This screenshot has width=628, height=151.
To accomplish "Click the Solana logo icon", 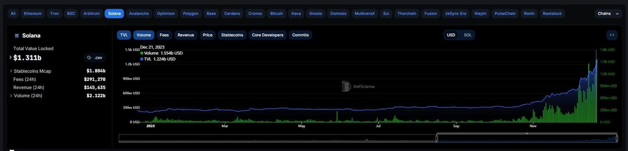I will pyautogui.click(x=17, y=36).
